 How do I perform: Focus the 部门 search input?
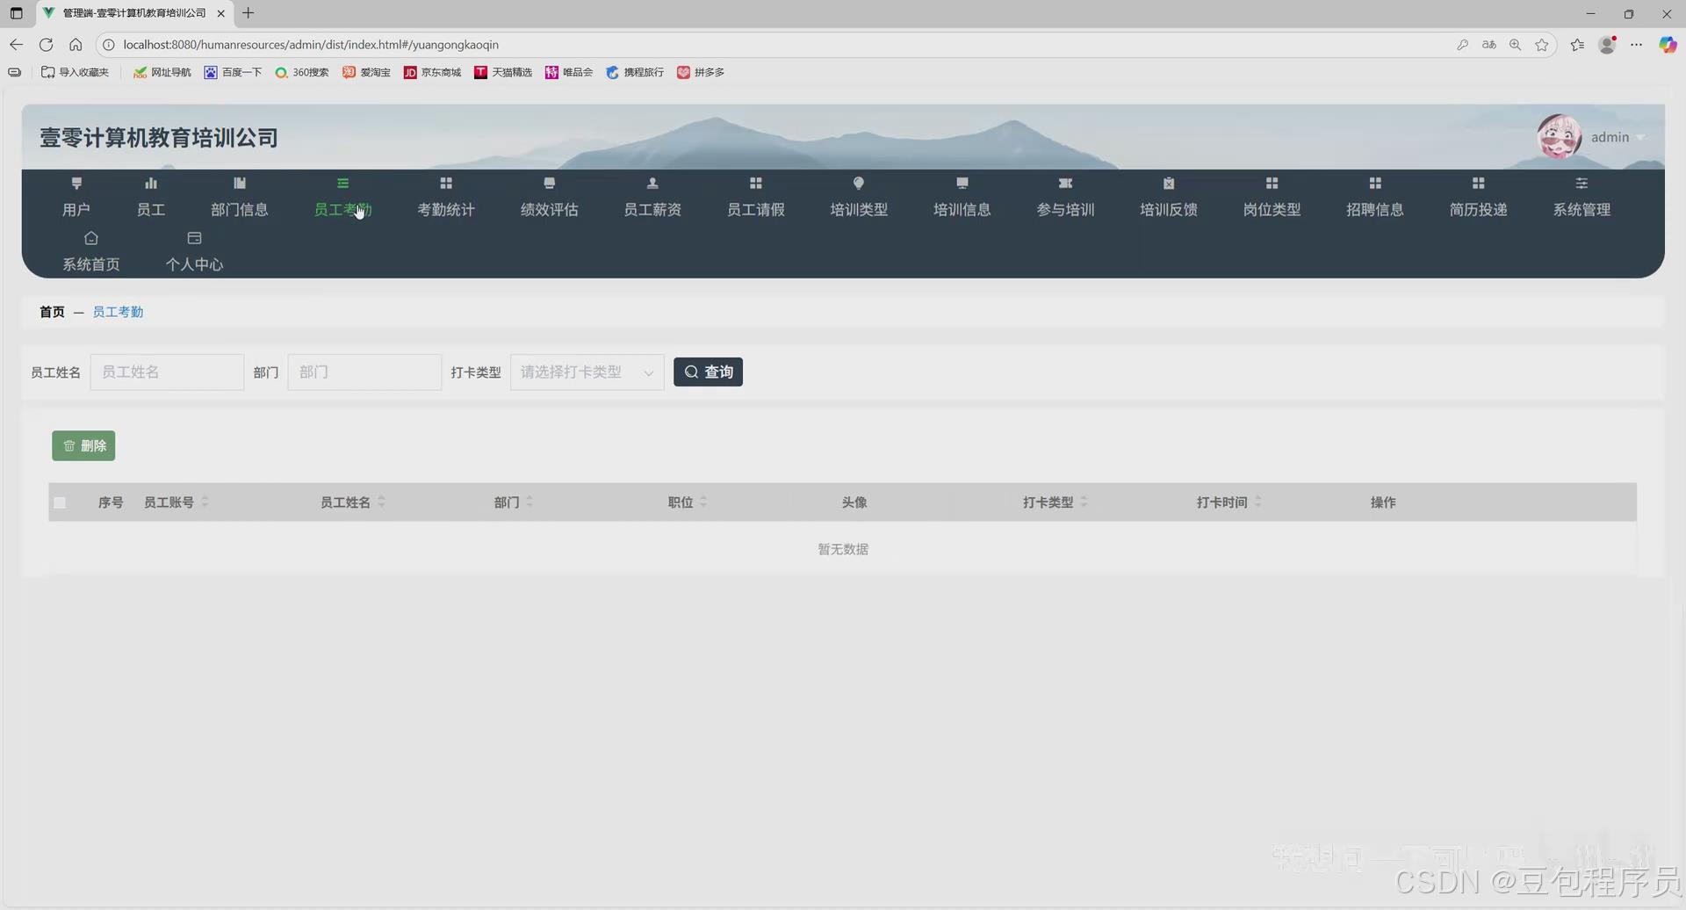click(364, 372)
